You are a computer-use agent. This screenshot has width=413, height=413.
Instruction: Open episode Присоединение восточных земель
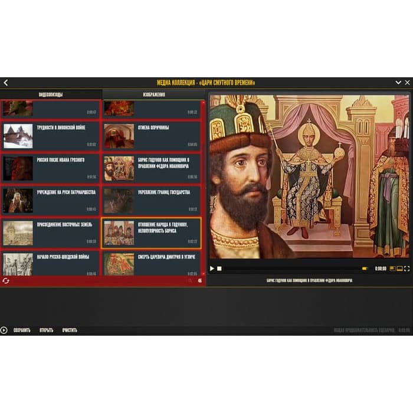(x=50, y=233)
